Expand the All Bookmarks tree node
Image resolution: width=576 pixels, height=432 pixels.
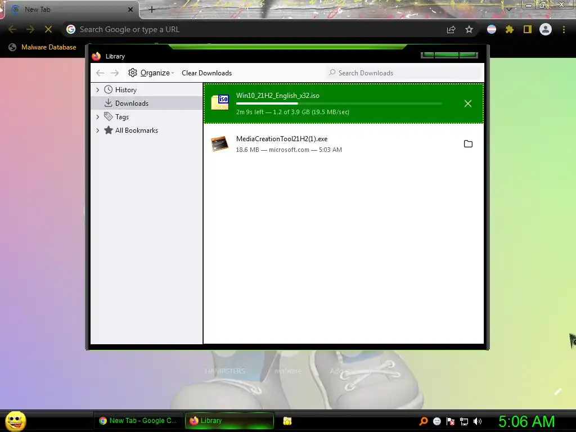(97, 130)
